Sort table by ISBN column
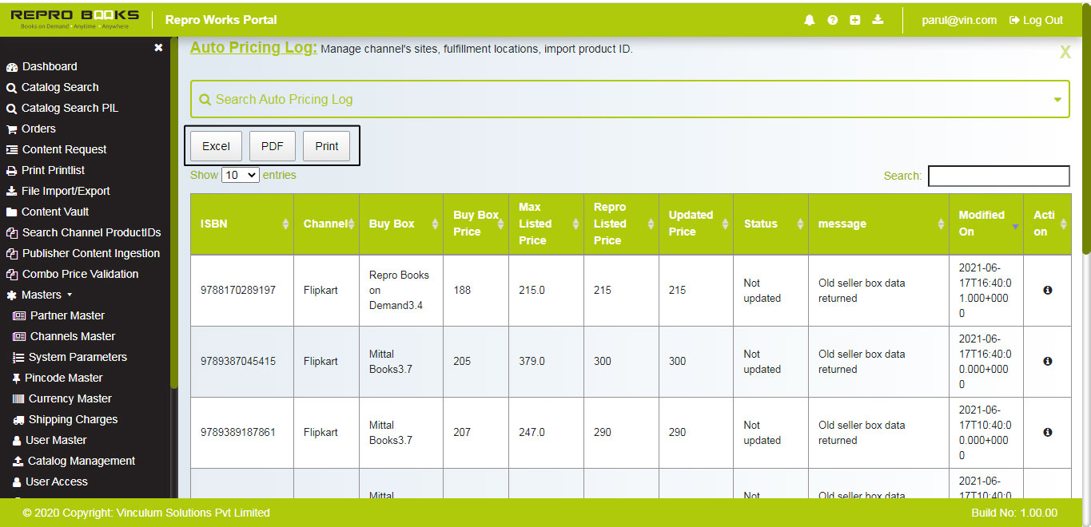1091x527 pixels. click(x=241, y=224)
